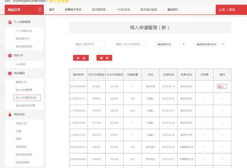The image size is (247, 168).
Task: Open 修改资金密码 in the sidebar
Action: tap(24, 155)
